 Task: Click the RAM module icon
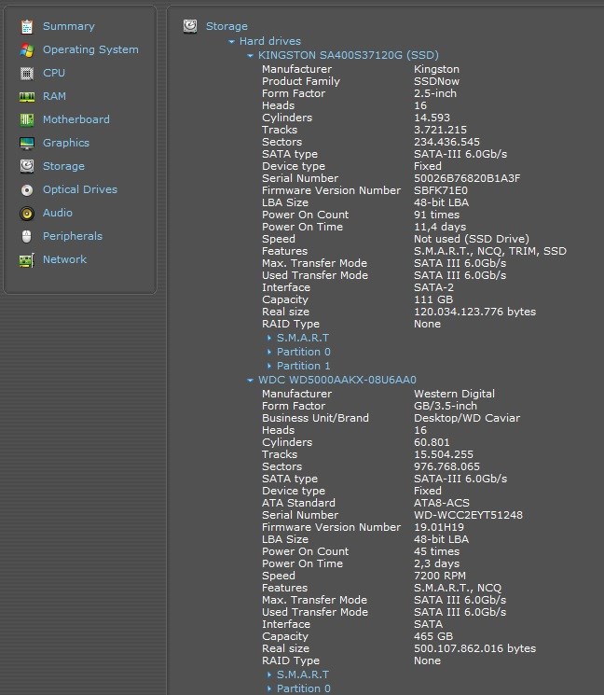click(27, 97)
